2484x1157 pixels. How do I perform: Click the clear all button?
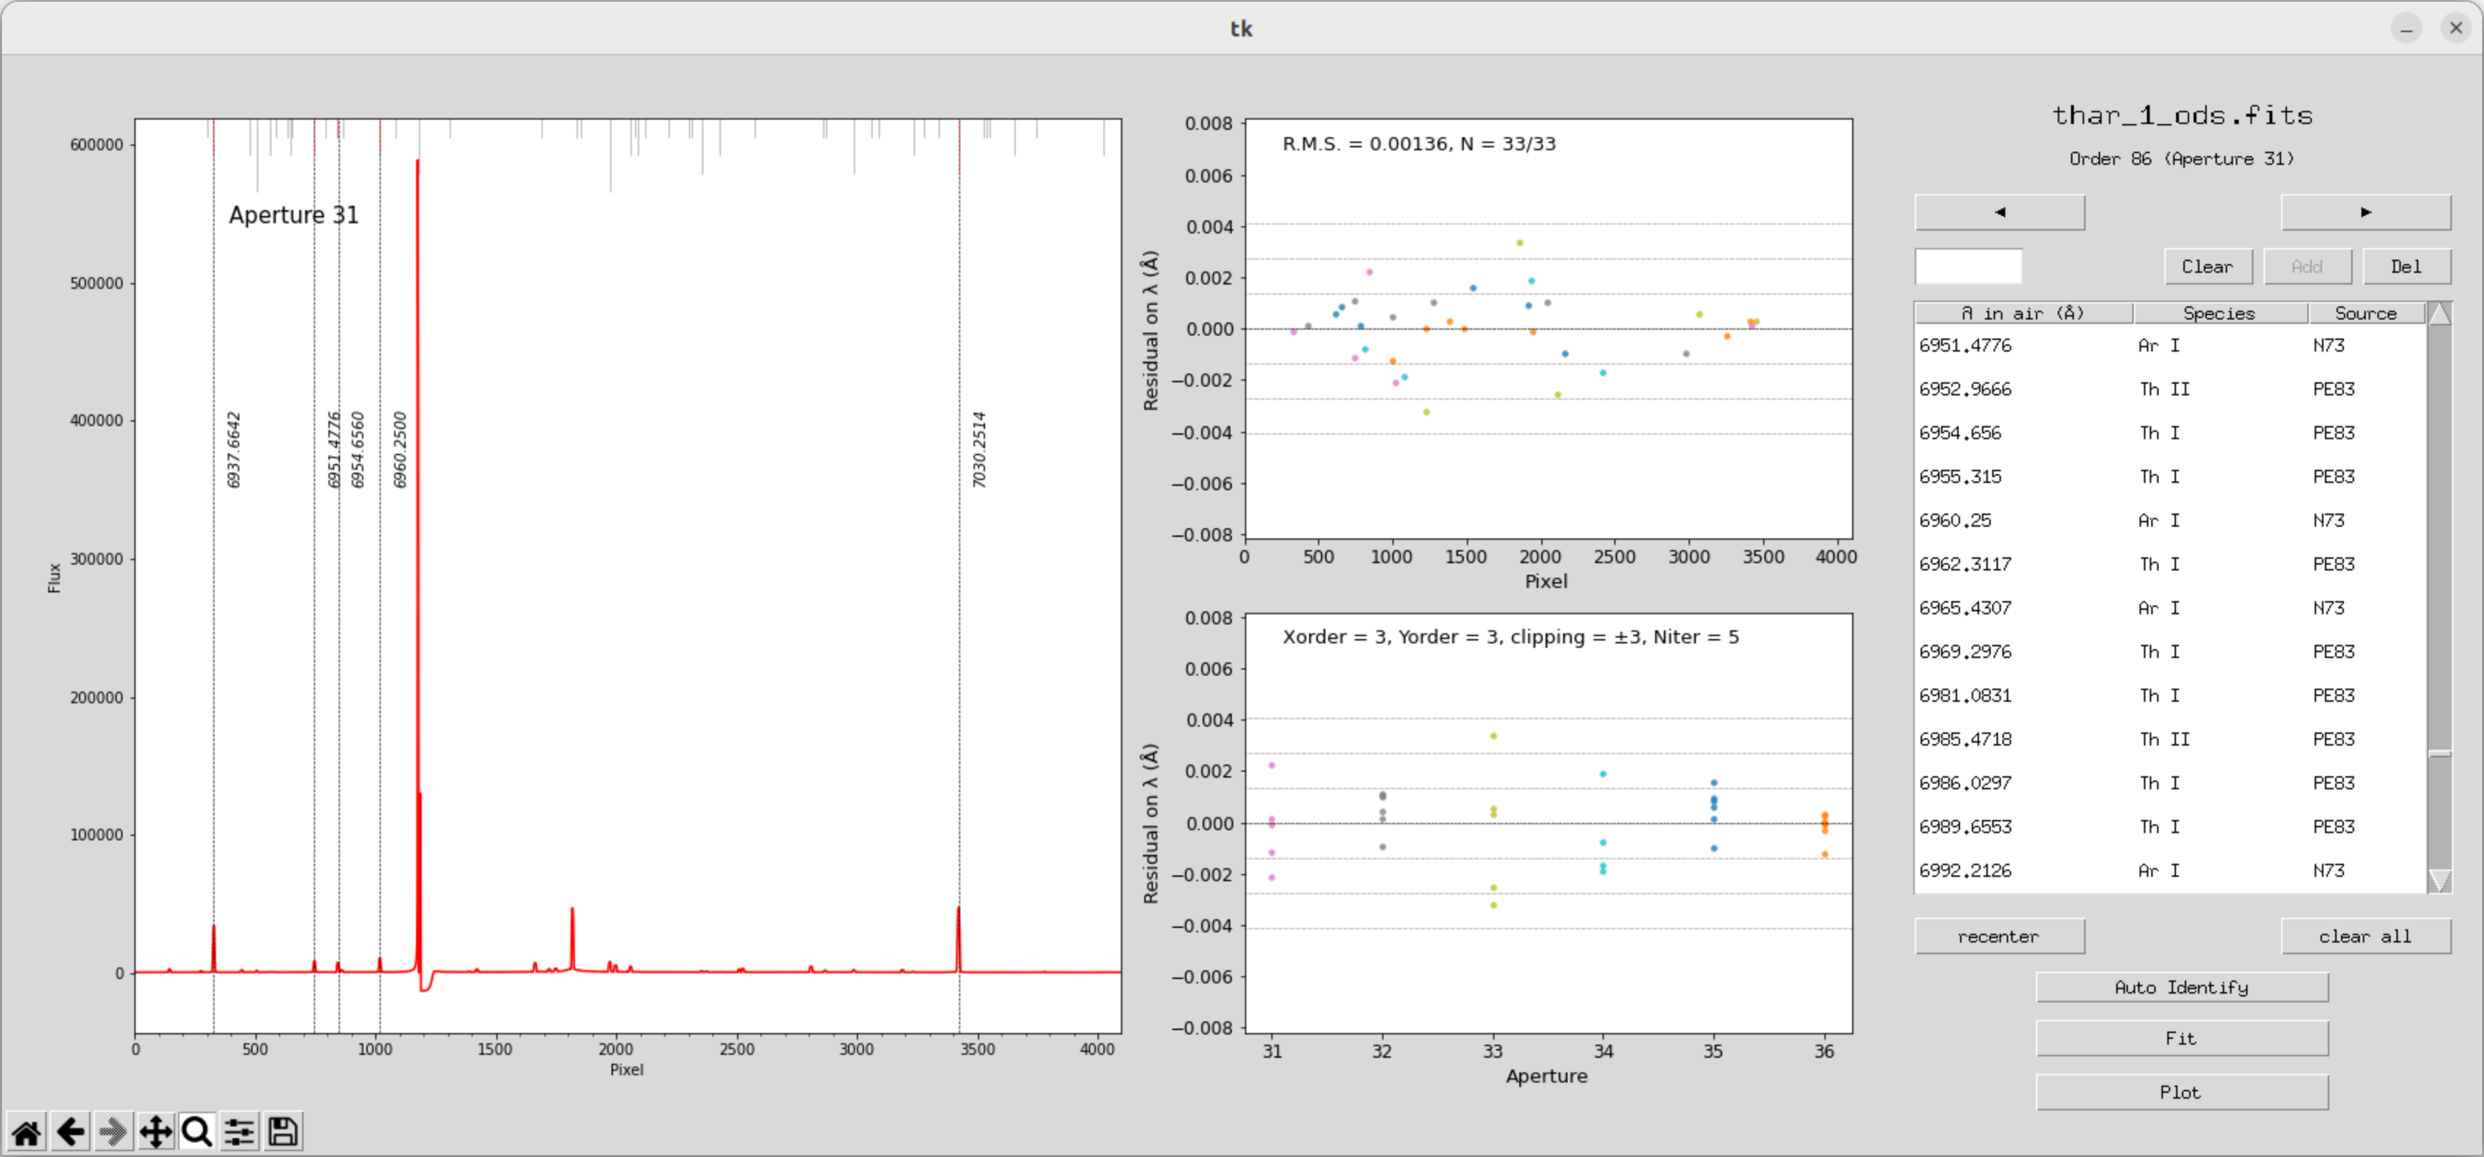pyautogui.click(x=2364, y=936)
